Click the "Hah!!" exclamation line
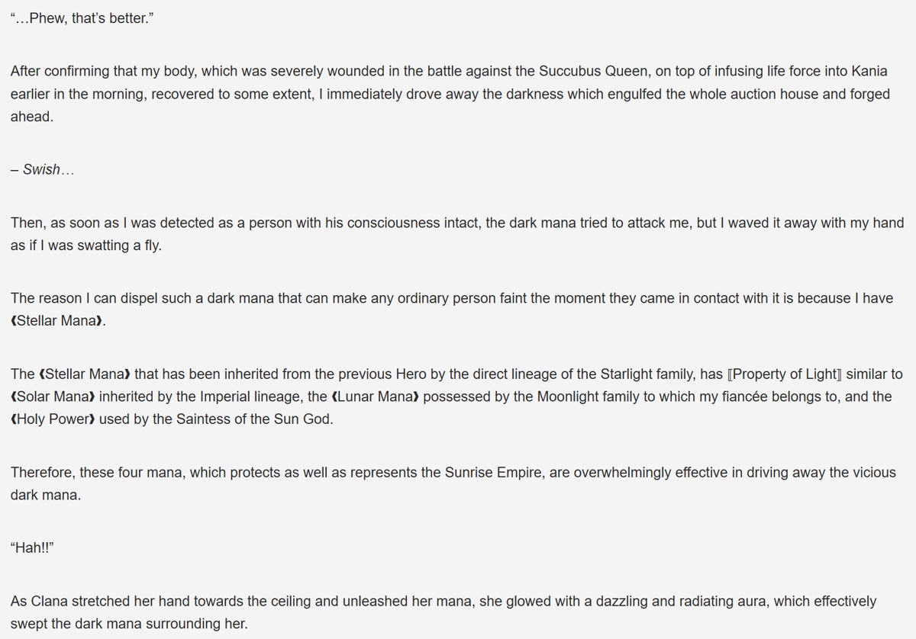Screen dimensions: 916x639 click(32, 548)
